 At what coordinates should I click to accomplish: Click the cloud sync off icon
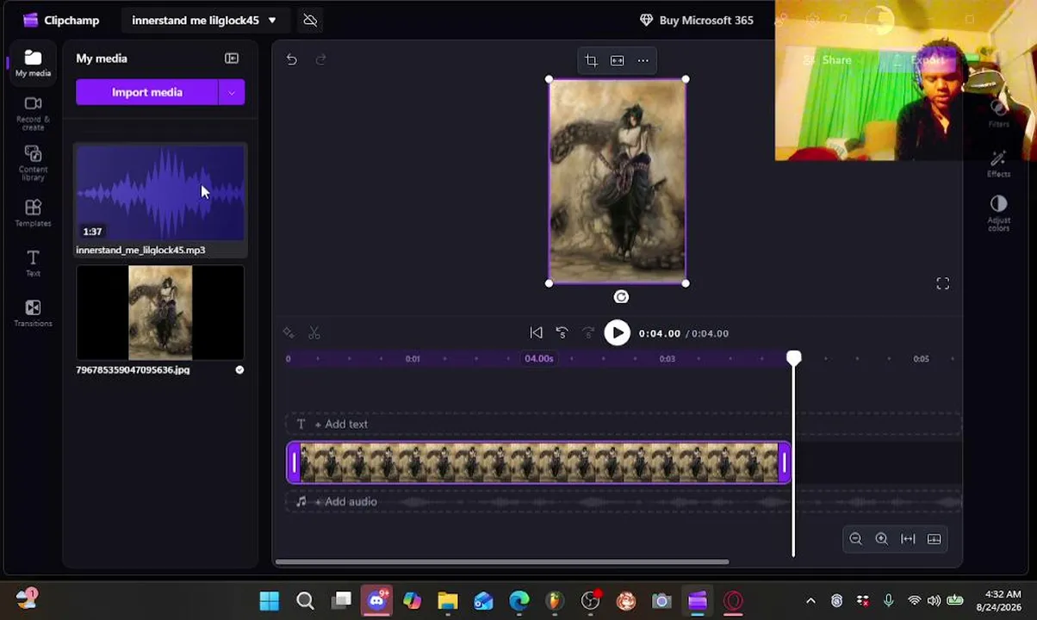[310, 20]
